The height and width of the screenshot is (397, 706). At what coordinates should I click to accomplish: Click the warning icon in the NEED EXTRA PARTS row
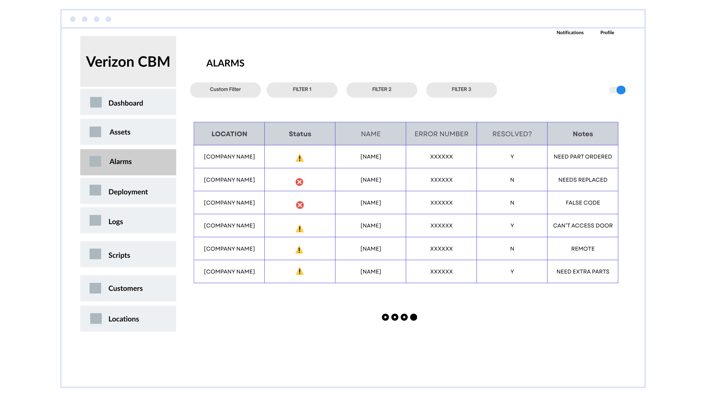(299, 271)
